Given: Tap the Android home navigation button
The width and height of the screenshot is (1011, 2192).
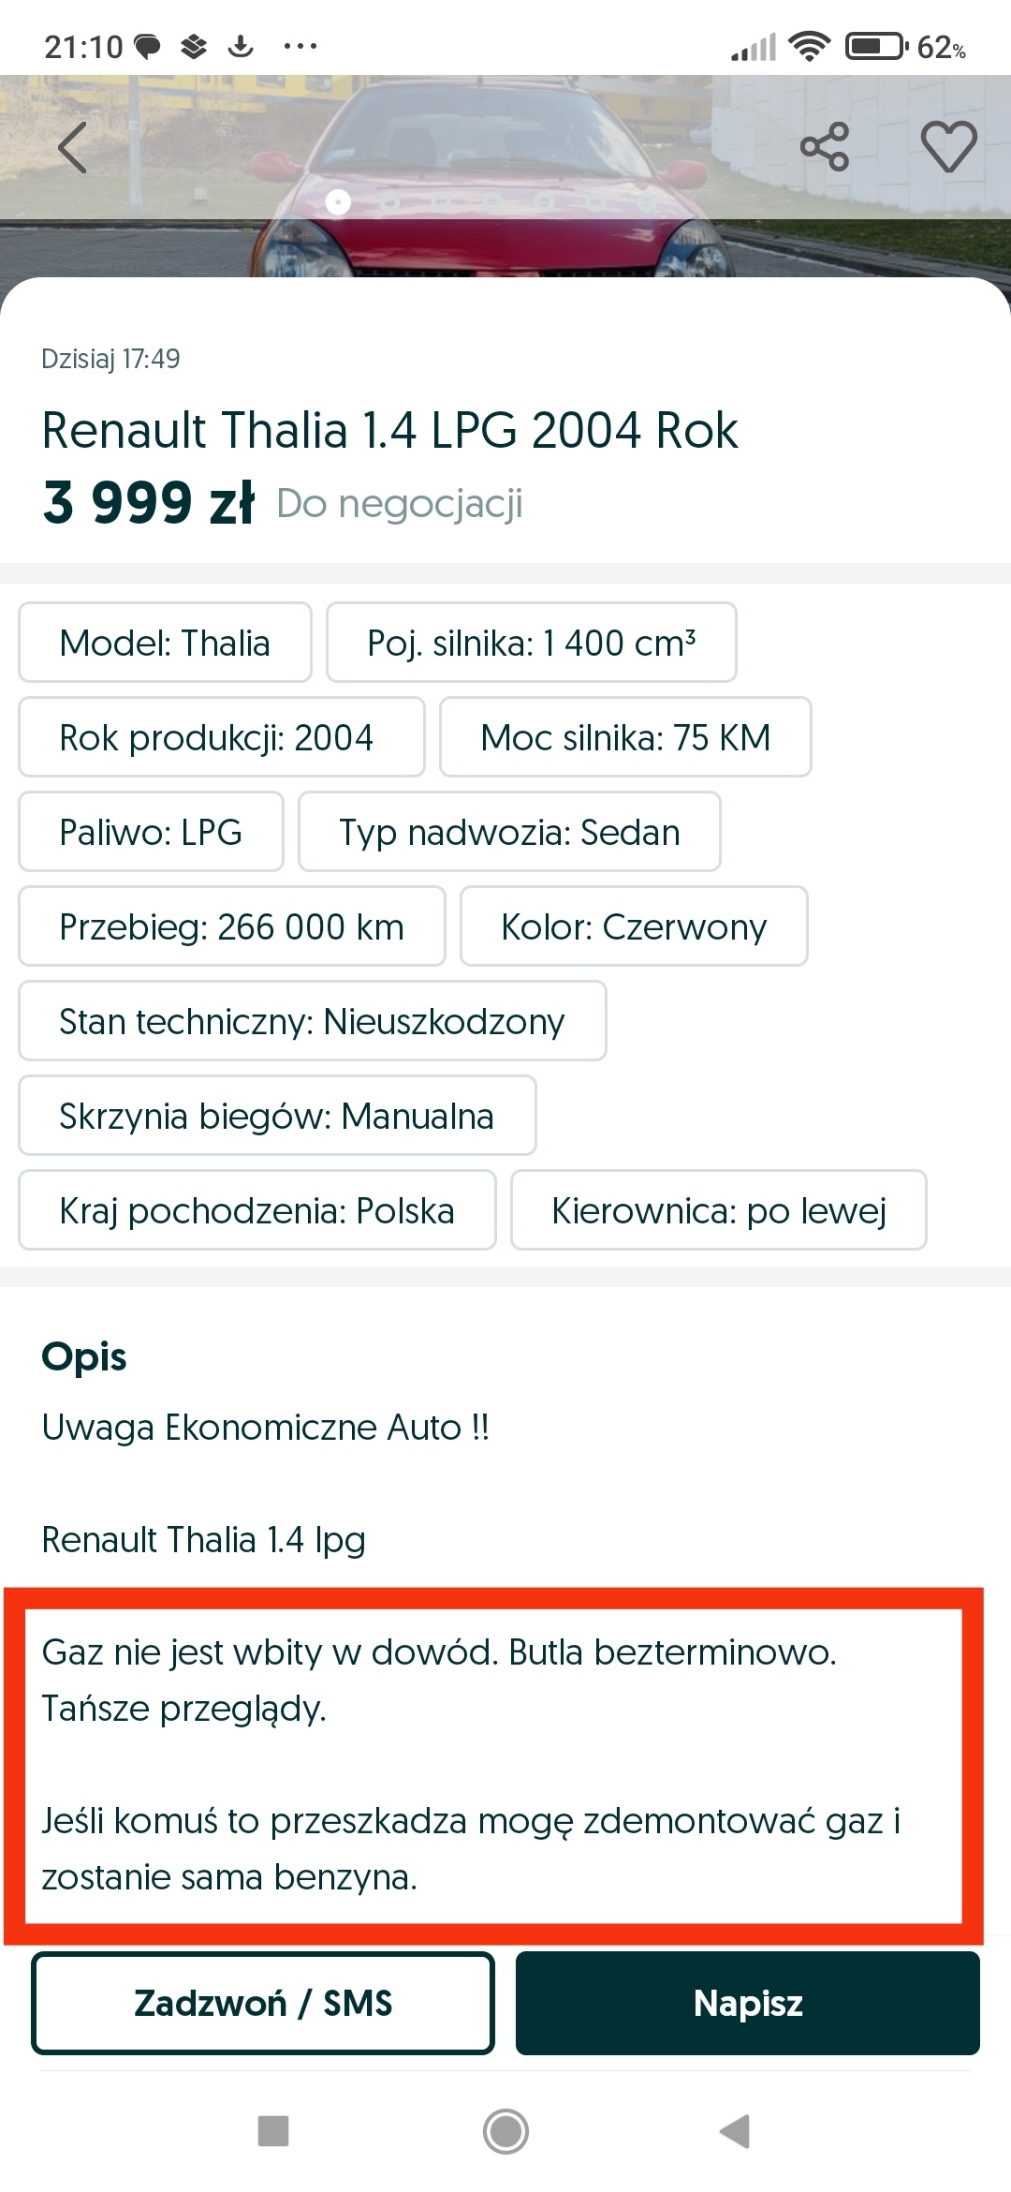Looking at the screenshot, I should (505, 2131).
